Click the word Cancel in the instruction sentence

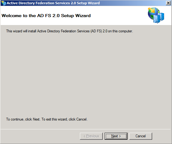[81, 119]
